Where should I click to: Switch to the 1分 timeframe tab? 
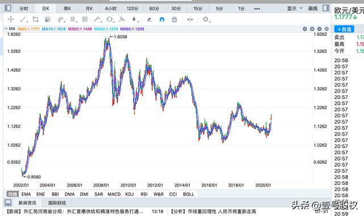click(x=241, y=9)
